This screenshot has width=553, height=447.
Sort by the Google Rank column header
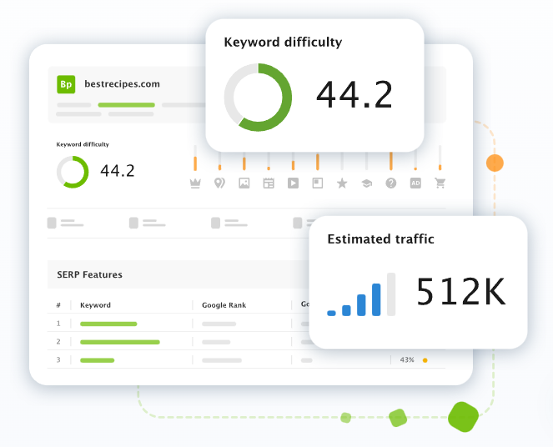224,305
